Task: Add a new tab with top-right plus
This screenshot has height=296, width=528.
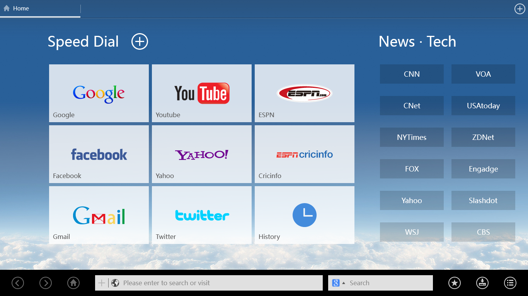Action: (x=520, y=9)
